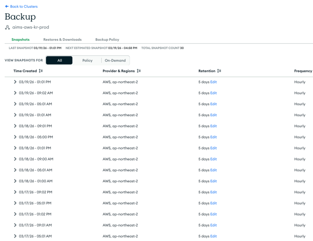Screen dimensions: 313x241
Task: Edit retention for 03/18/26 - 05:00 PM snapshot
Action: [213, 137]
